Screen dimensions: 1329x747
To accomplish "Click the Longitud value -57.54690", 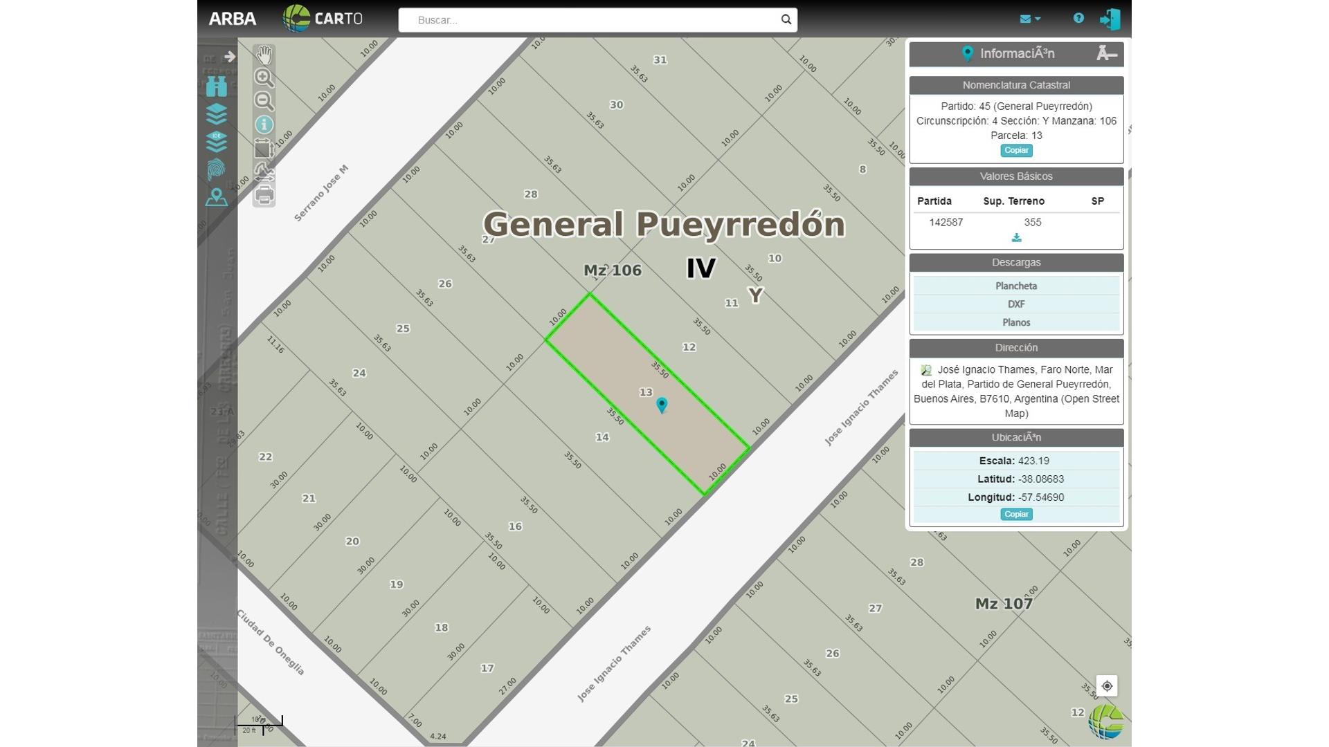I will 1041,497.
